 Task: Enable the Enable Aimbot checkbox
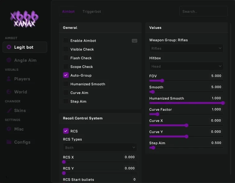(66, 40)
